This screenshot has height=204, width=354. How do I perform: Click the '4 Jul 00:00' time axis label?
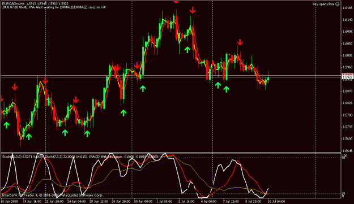pyautogui.click(x=209, y=201)
